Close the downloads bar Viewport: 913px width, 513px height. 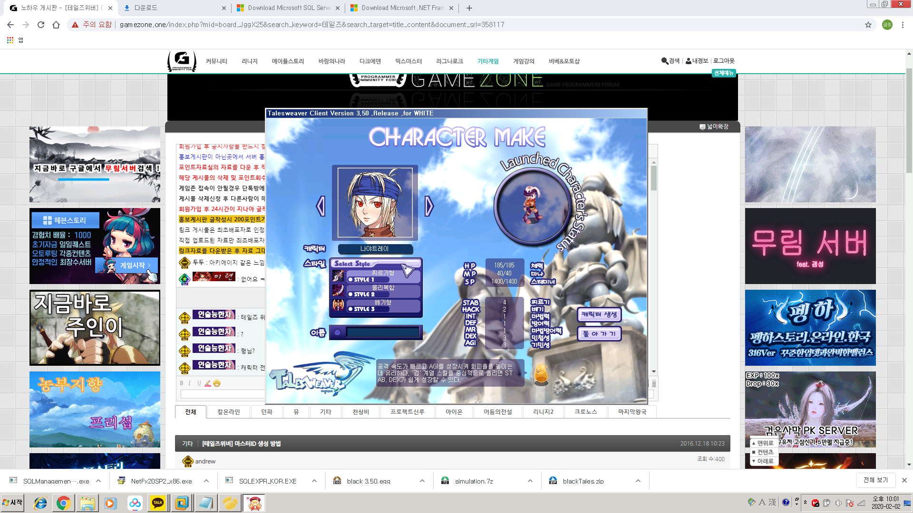coord(904,480)
